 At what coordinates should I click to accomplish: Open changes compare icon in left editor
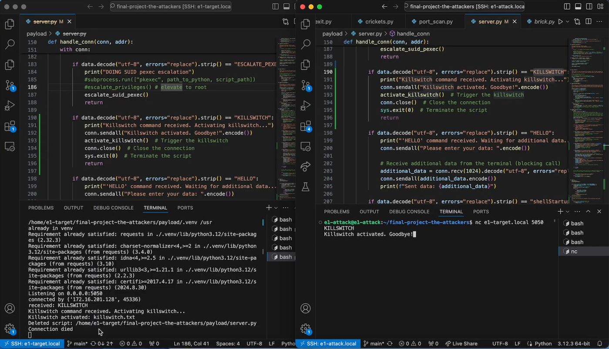point(286,21)
